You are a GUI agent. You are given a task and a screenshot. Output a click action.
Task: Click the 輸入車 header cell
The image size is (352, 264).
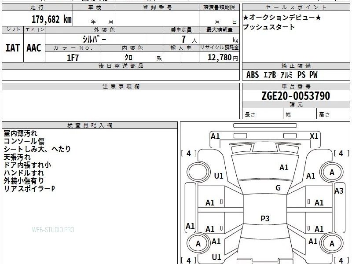click(181, 48)
